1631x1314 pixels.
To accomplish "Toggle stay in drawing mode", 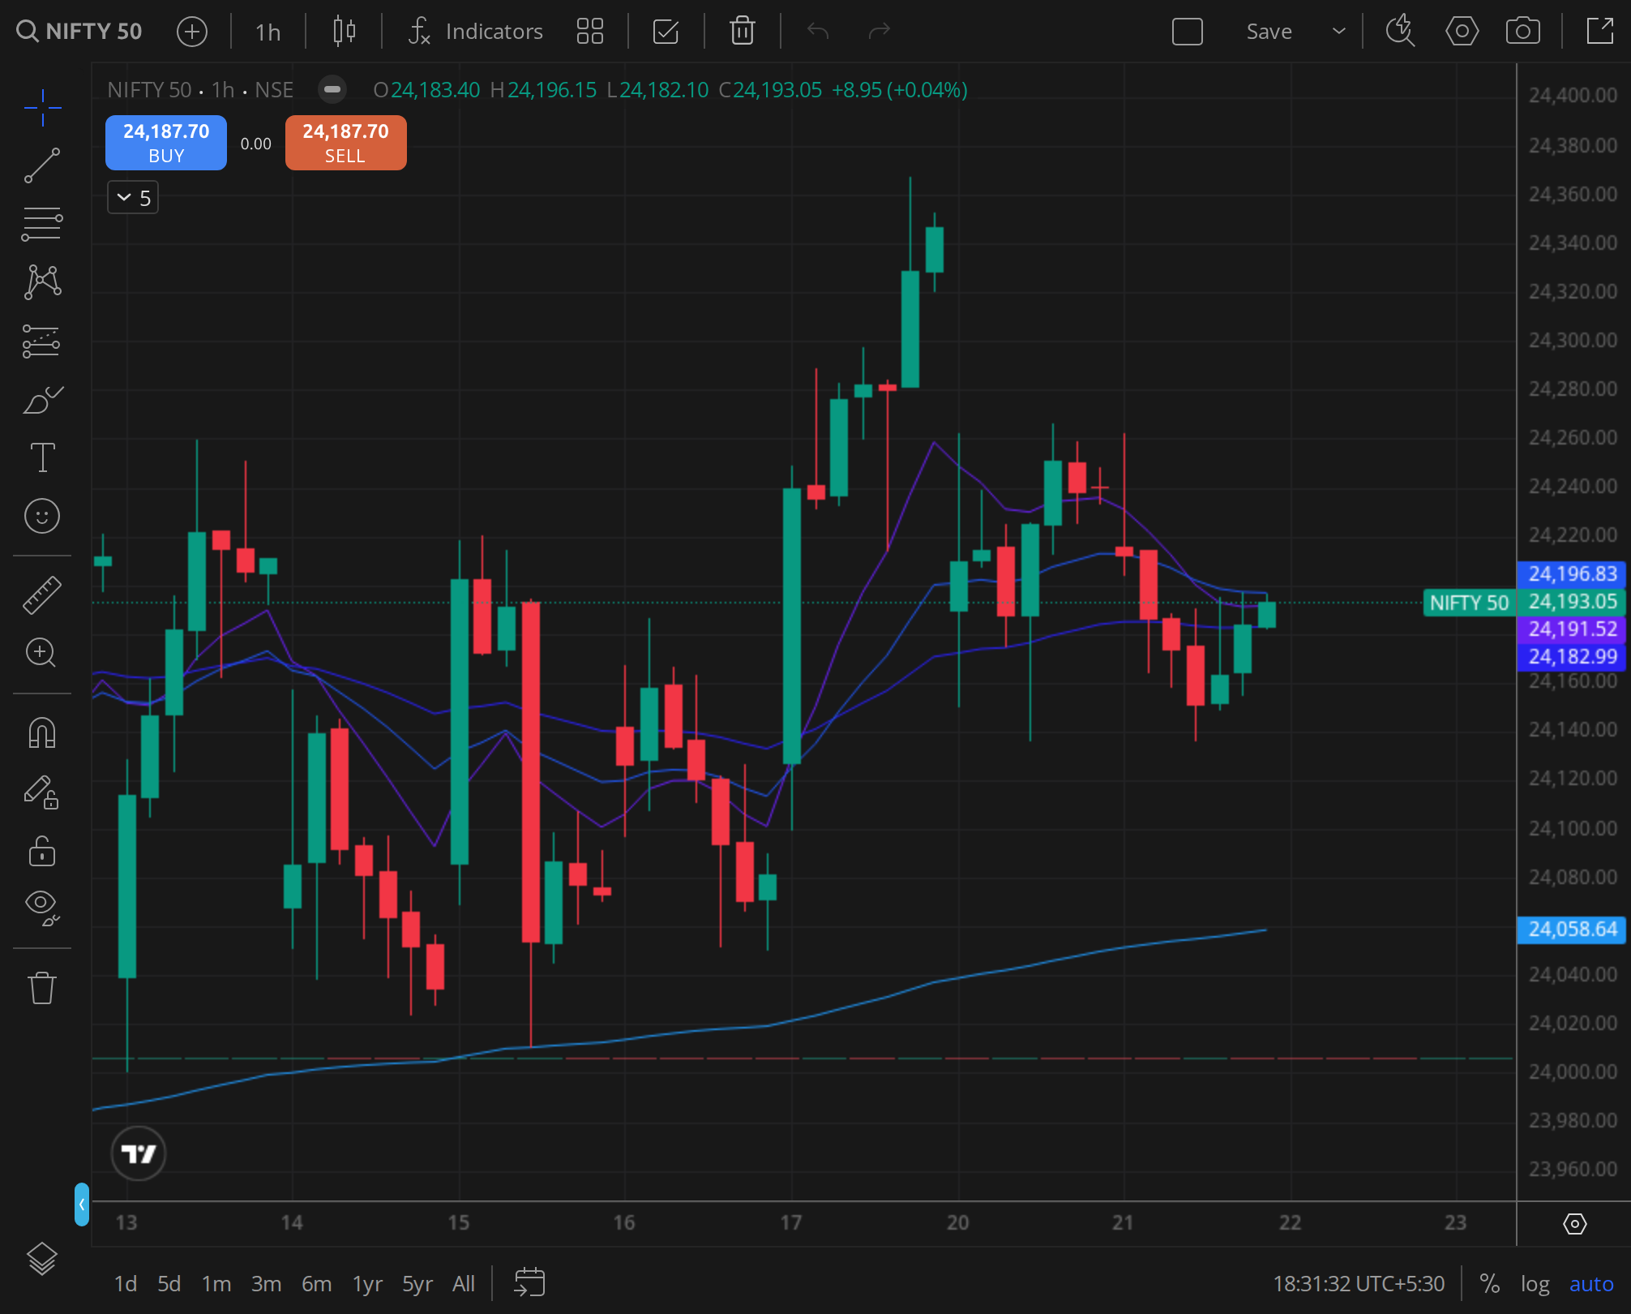I will coord(42,792).
